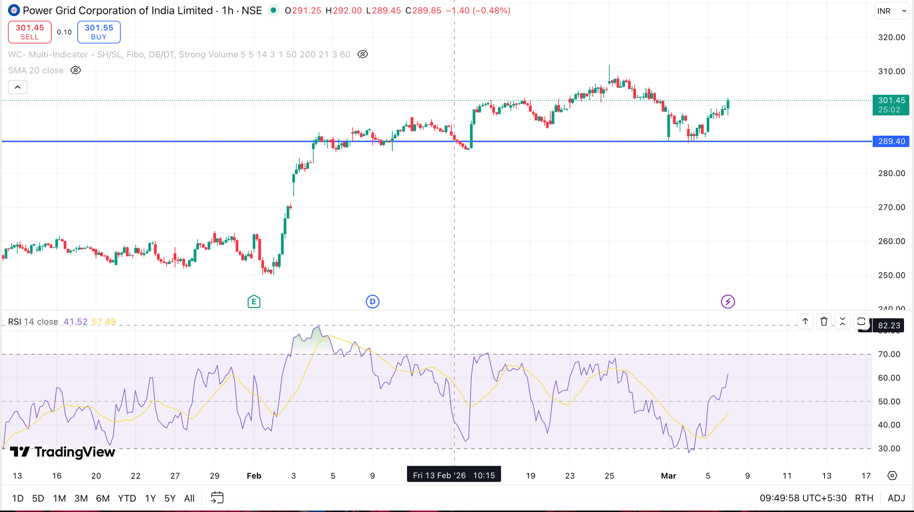Open the Go to date calendar
Screen dimensions: 914x512
point(217,498)
